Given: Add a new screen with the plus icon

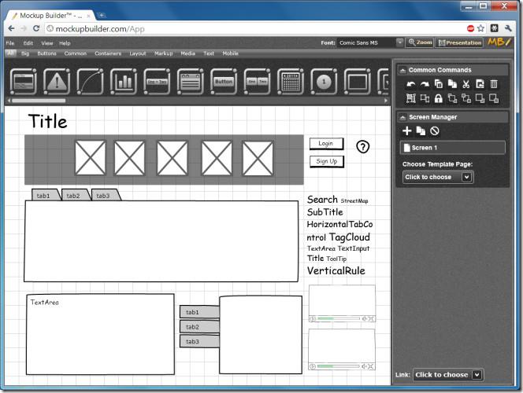Looking at the screenshot, I should 407,130.
